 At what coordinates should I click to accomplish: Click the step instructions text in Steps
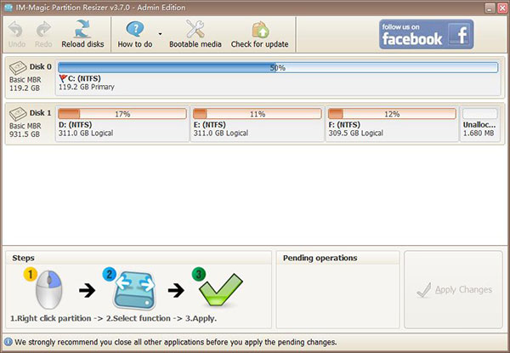[113, 318]
